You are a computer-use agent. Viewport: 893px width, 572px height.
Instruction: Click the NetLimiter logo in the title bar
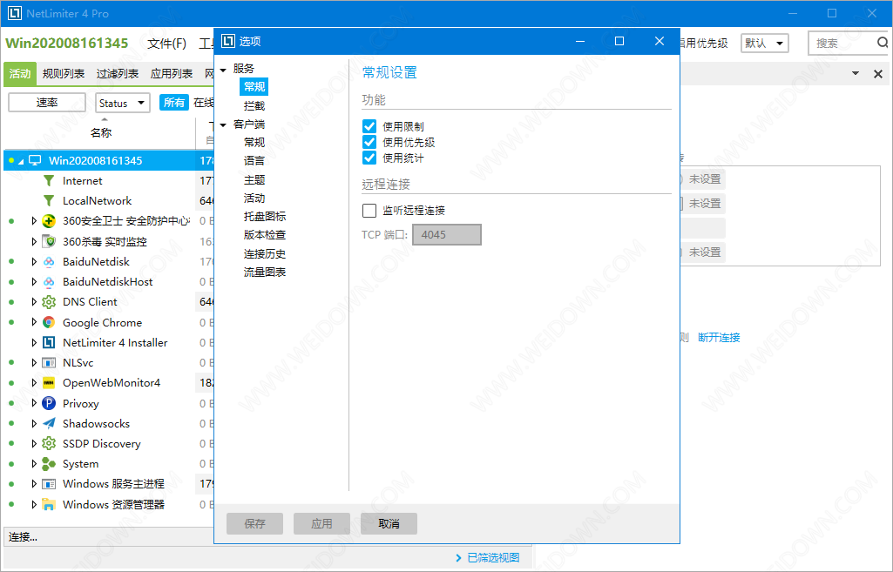pos(14,13)
